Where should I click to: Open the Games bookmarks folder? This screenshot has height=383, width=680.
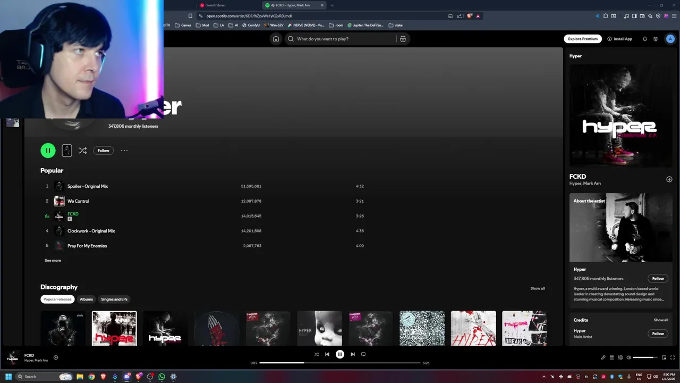tap(183, 25)
